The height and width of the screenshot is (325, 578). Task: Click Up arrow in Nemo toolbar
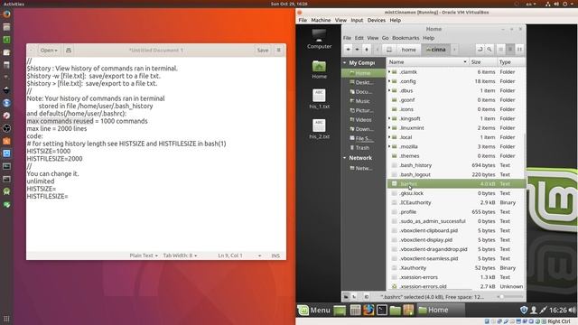[367, 50]
